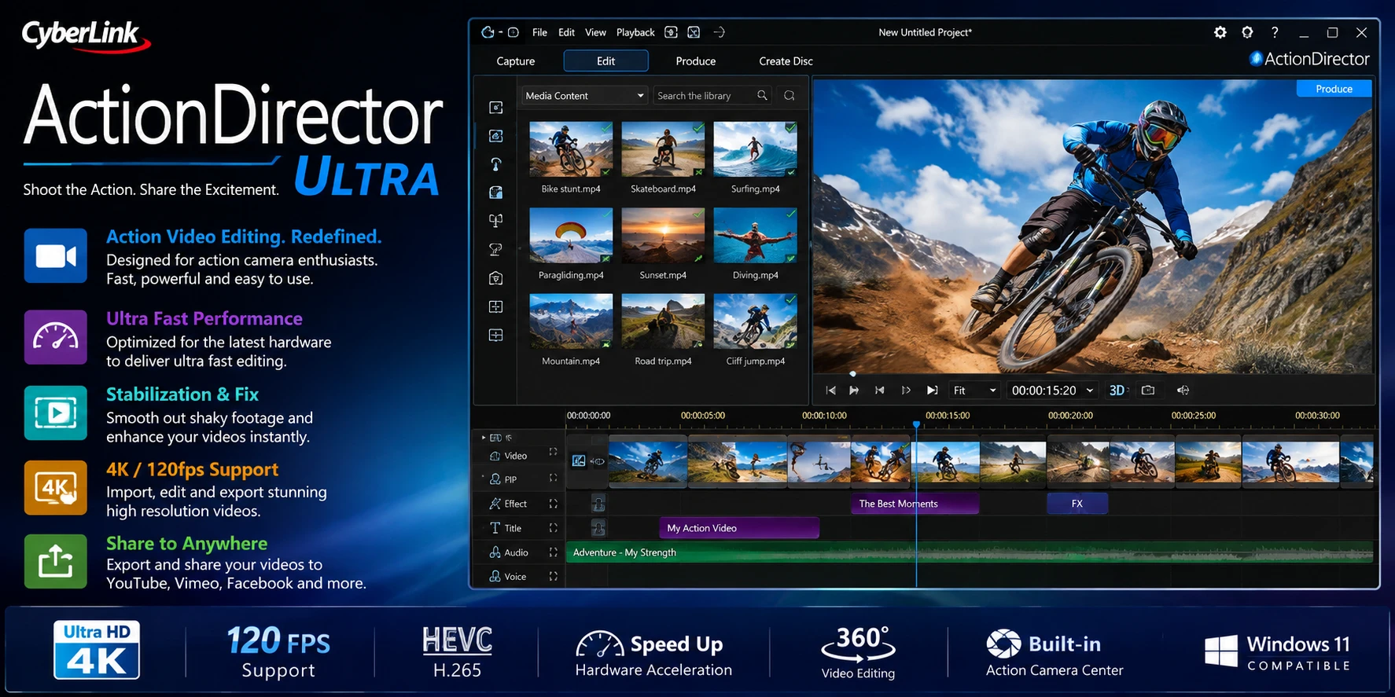Toggle the checkmark on Surfing.mp4 thumbnail
The width and height of the screenshot is (1395, 697).
(790, 127)
